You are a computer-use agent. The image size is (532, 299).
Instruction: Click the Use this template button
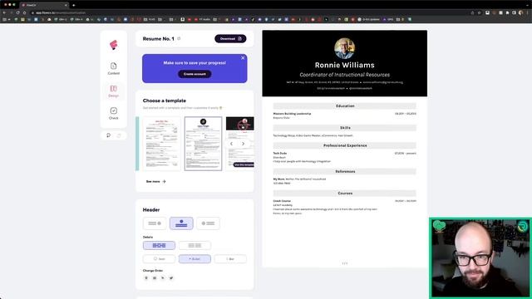tap(244, 164)
